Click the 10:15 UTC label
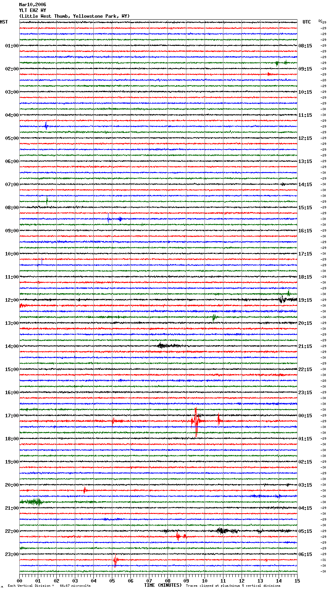 [x=305, y=92]
